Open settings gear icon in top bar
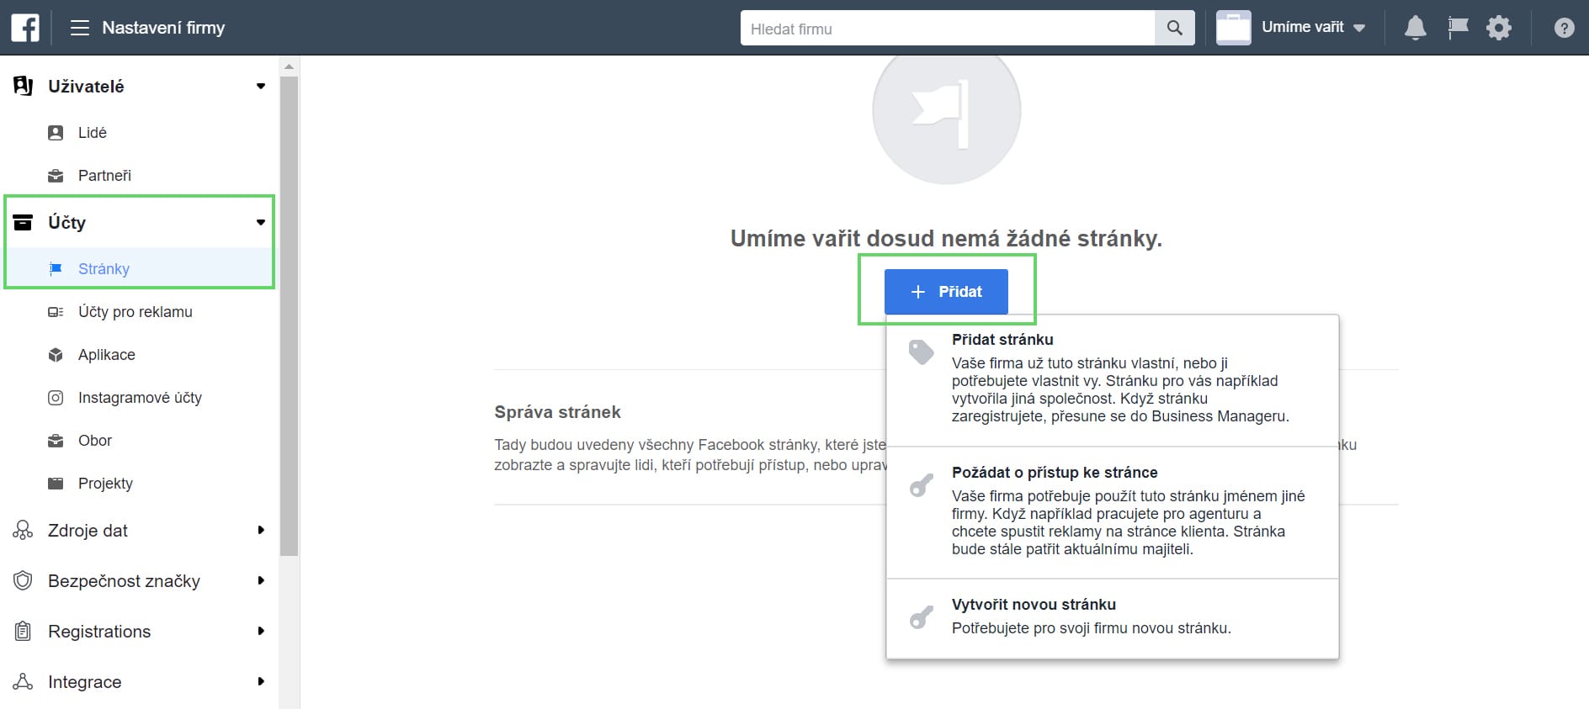 pyautogui.click(x=1499, y=28)
